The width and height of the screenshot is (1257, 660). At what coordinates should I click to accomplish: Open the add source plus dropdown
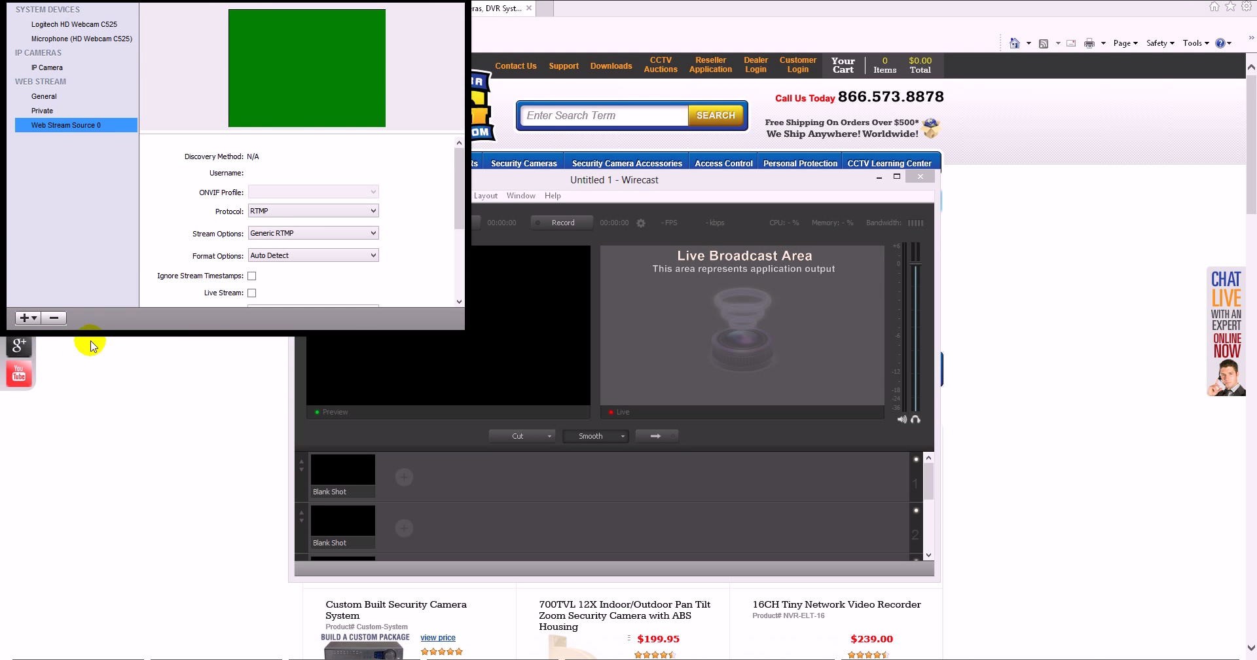point(28,318)
